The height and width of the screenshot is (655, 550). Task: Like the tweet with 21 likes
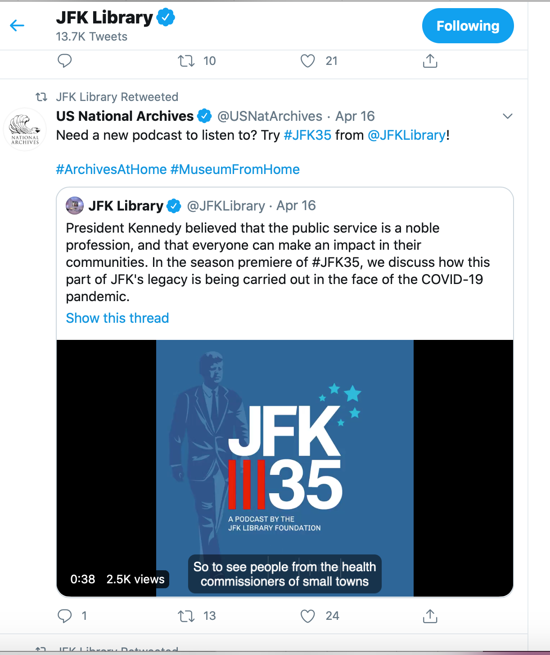[308, 60]
